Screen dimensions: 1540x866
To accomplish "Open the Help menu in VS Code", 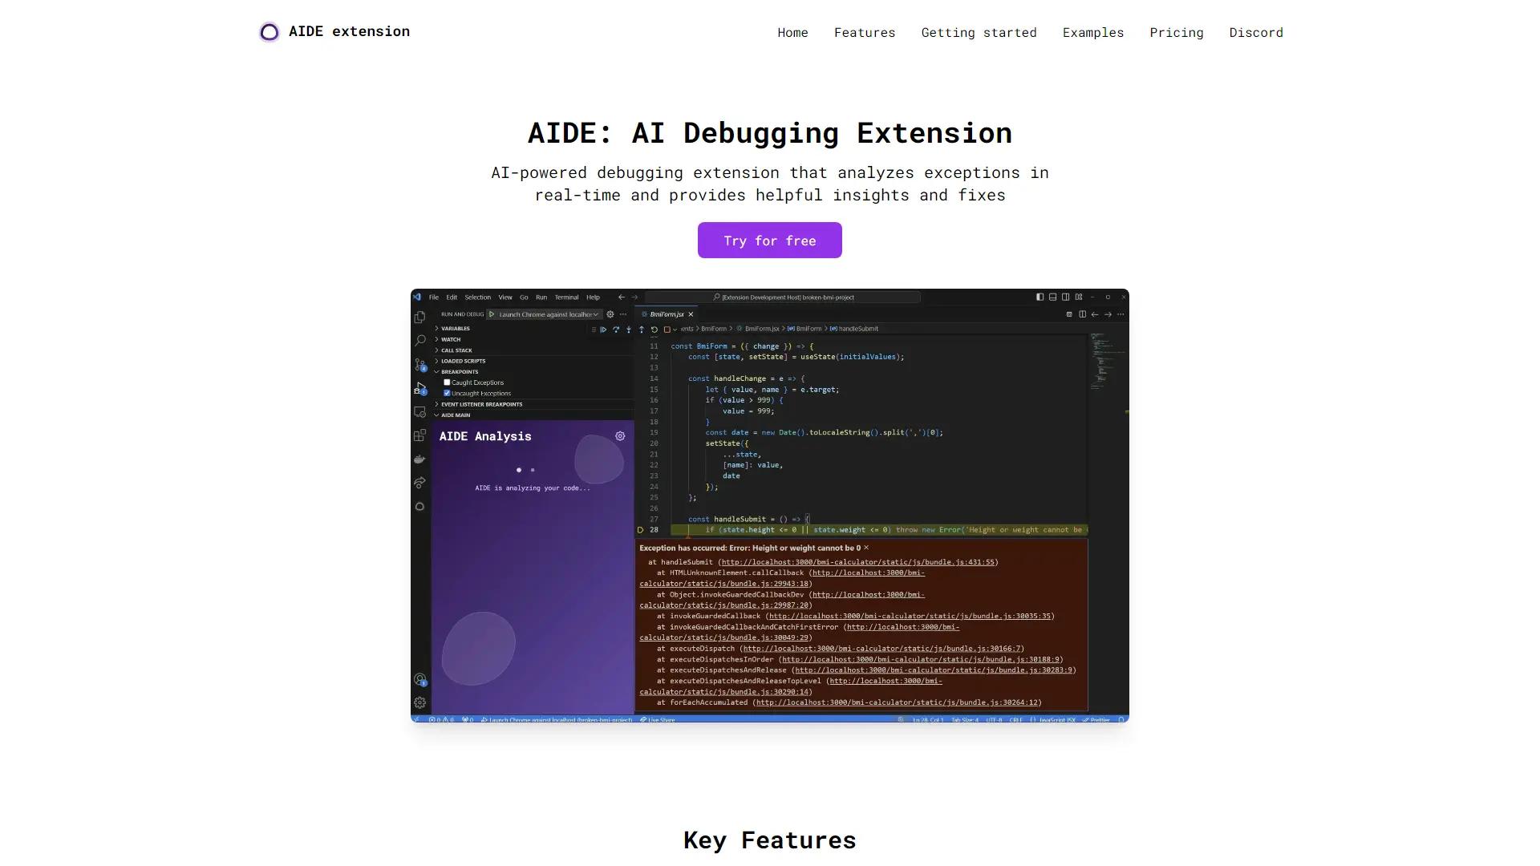I will [593, 297].
